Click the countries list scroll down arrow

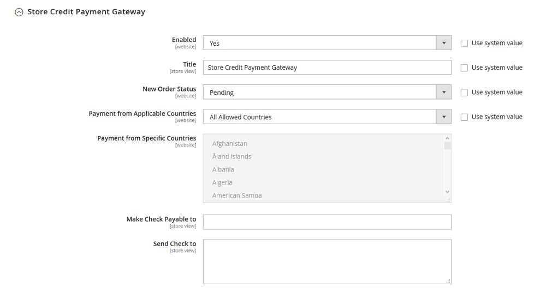[x=448, y=192]
